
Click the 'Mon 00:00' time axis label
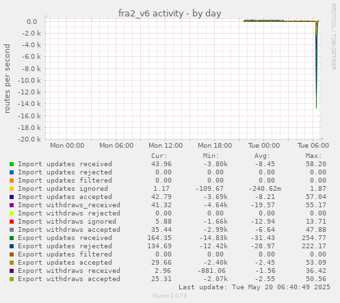click(x=67, y=146)
